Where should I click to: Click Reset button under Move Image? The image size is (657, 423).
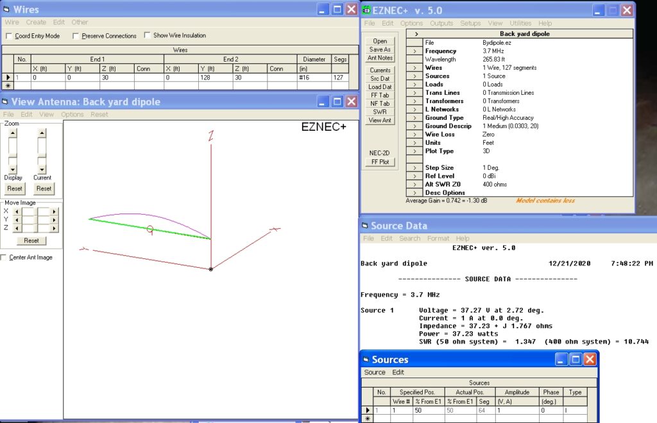point(31,240)
